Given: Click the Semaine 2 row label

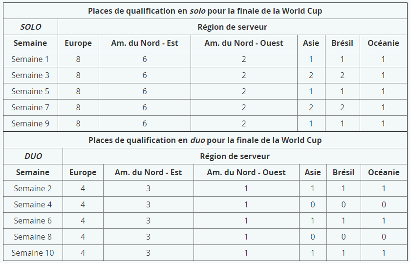Looking at the screenshot, I should click(33, 188).
